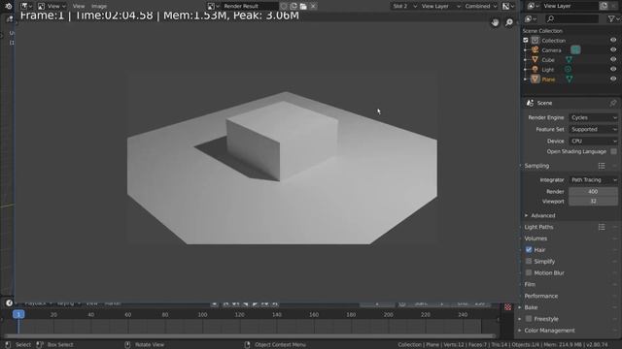622x349 pixels.
Task: Click the mesh data icon beside Plane
Action: tap(570, 79)
